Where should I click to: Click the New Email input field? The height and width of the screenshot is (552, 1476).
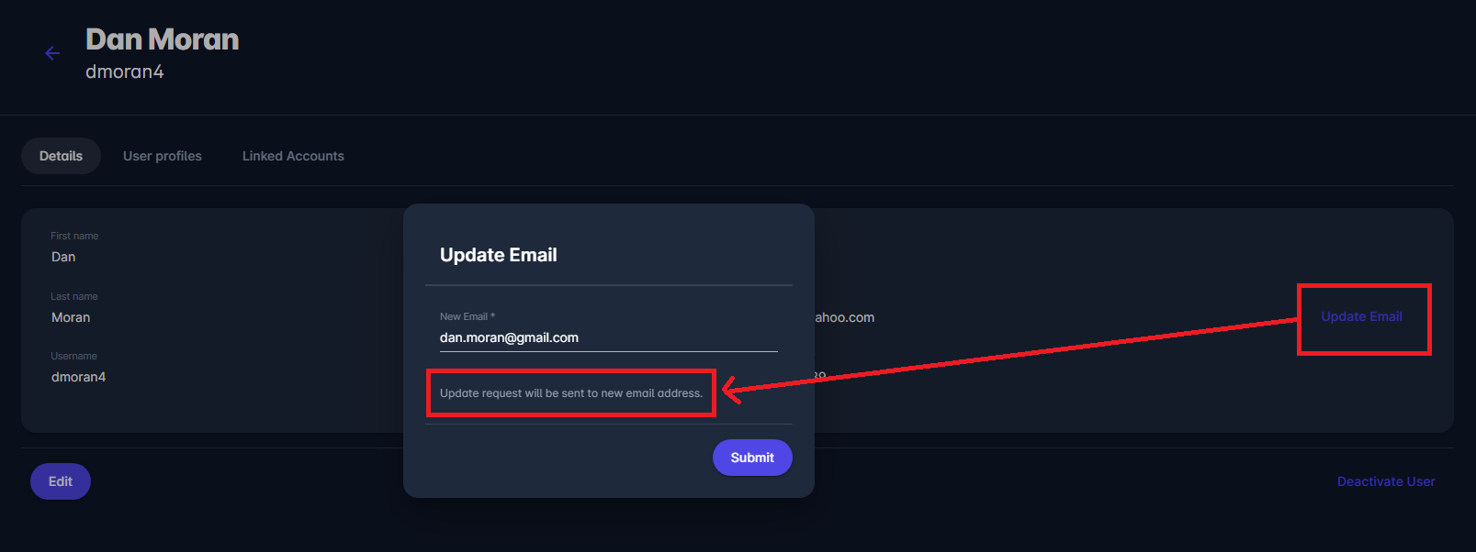[607, 337]
